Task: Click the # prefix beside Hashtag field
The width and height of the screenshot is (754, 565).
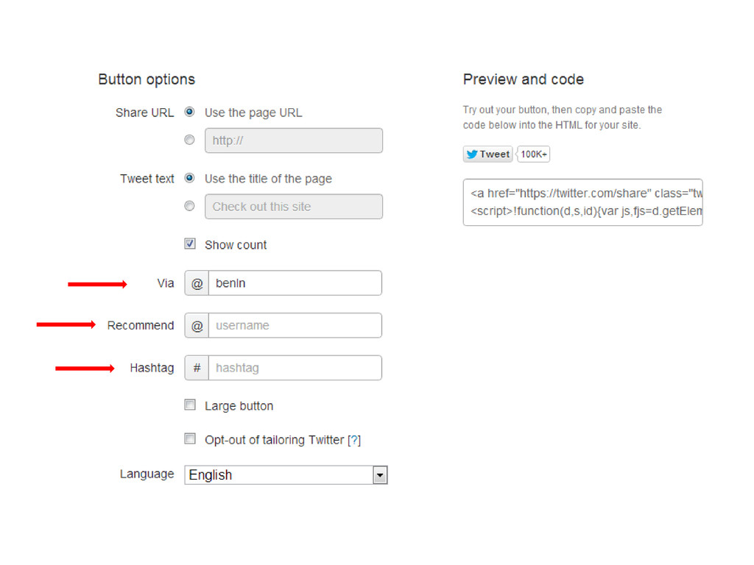Action: tap(197, 368)
